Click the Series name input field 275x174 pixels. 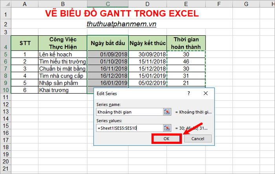(130, 112)
